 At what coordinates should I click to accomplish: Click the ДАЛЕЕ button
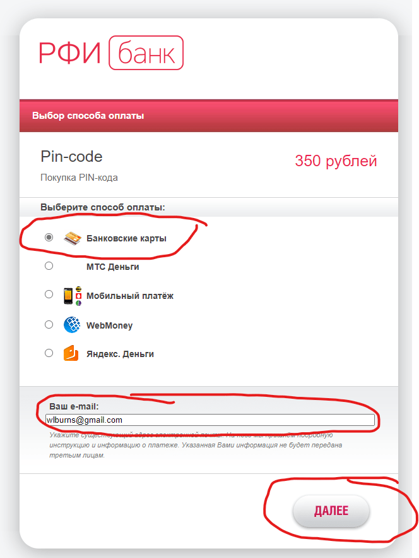[331, 511]
